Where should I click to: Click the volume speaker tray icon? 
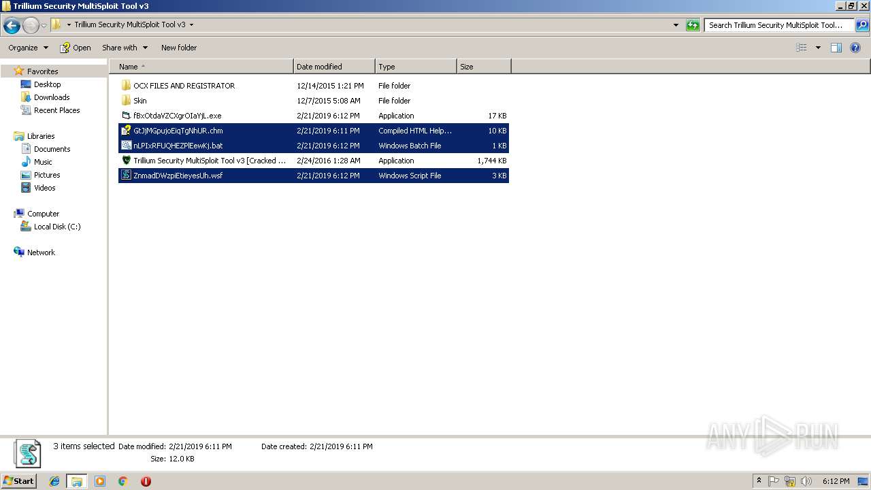coord(806,481)
